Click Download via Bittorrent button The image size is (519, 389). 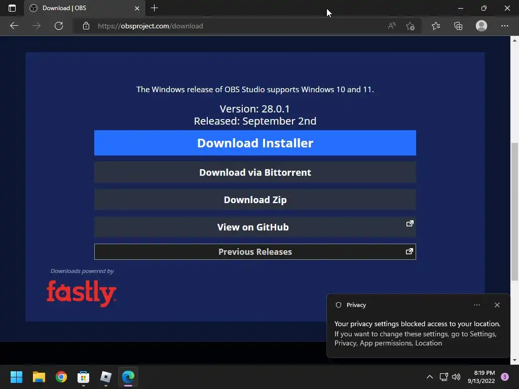[255, 172]
